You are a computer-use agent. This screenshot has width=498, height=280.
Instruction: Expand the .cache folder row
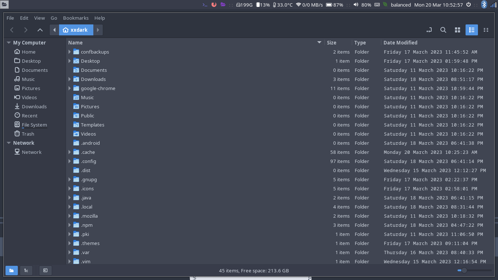coord(70,152)
